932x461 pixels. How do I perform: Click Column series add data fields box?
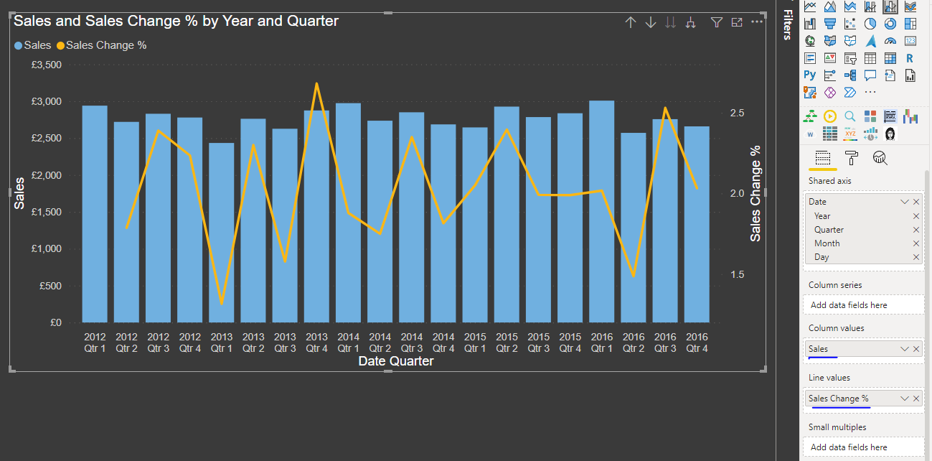pos(864,305)
